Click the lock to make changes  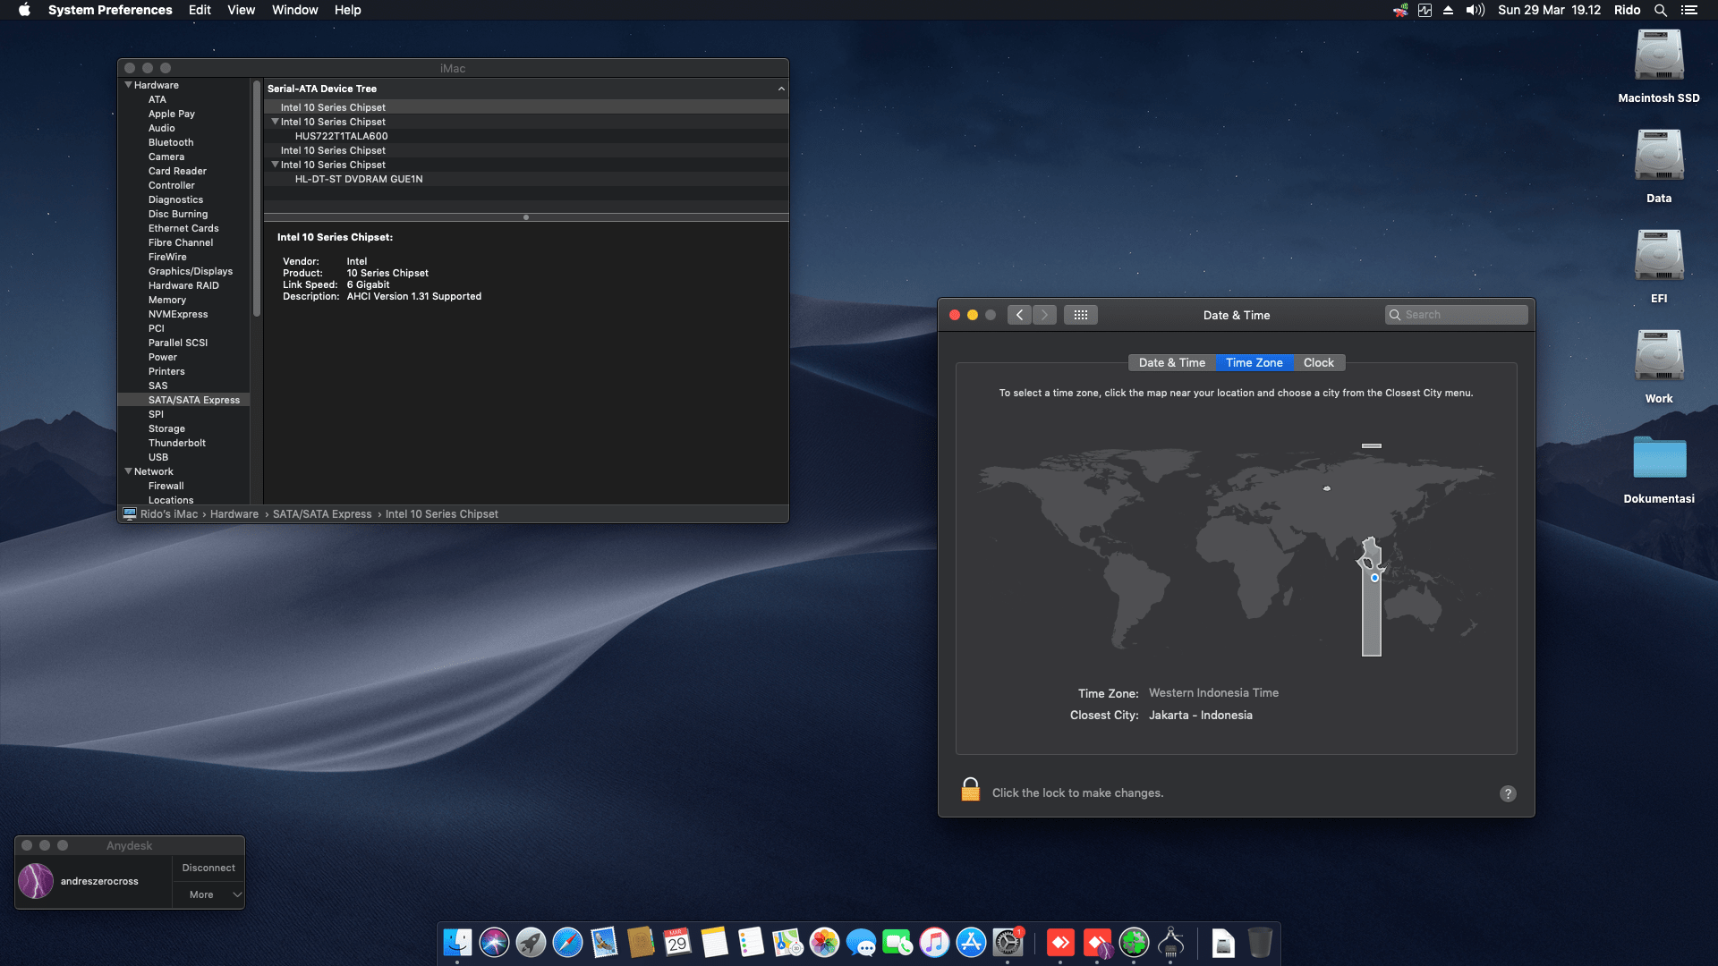coord(970,790)
